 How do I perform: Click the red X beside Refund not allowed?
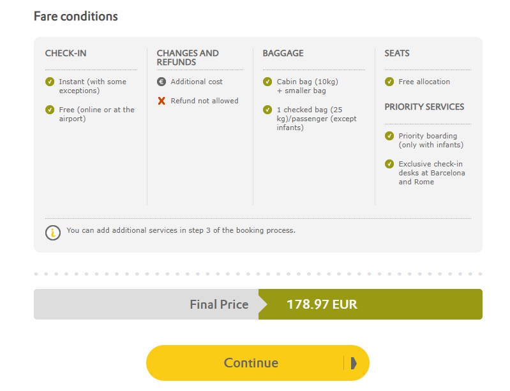click(161, 101)
